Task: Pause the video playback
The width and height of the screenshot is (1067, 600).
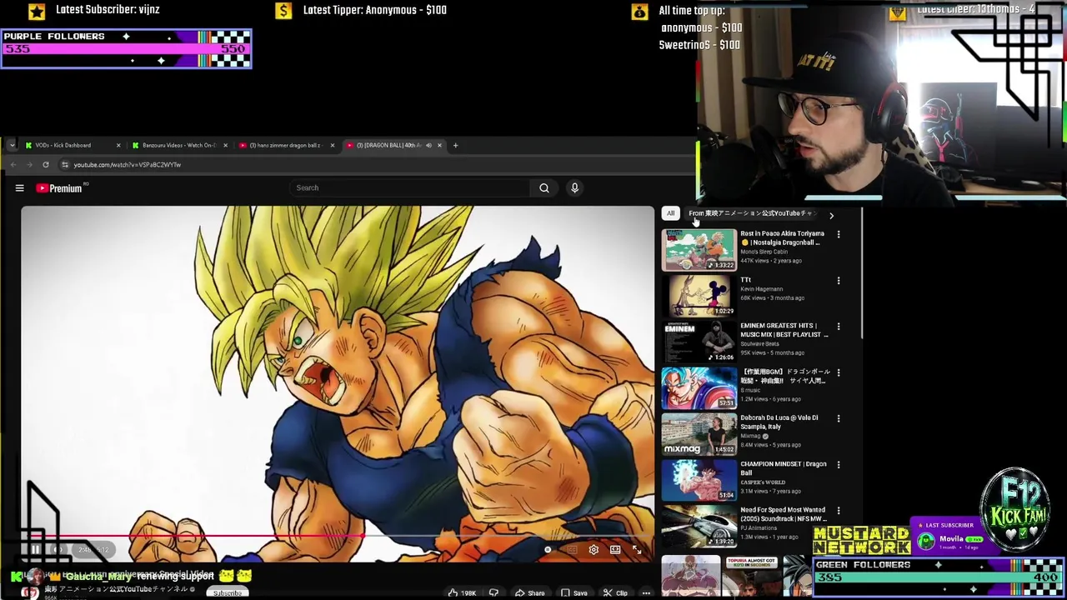Action: tap(35, 550)
